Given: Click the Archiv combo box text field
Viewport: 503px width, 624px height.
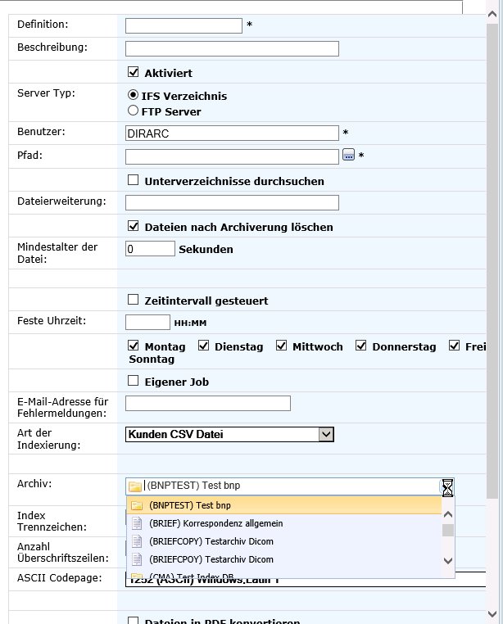Looking at the screenshot, I should [x=292, y=486].
